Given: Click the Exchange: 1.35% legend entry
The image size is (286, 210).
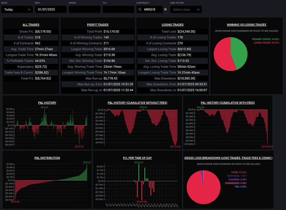Looking at the screenshot, I should click(x=237, y=176).
